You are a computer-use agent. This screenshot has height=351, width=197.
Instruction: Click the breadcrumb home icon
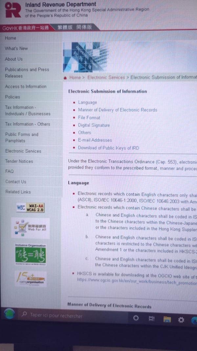pos(65,78)
